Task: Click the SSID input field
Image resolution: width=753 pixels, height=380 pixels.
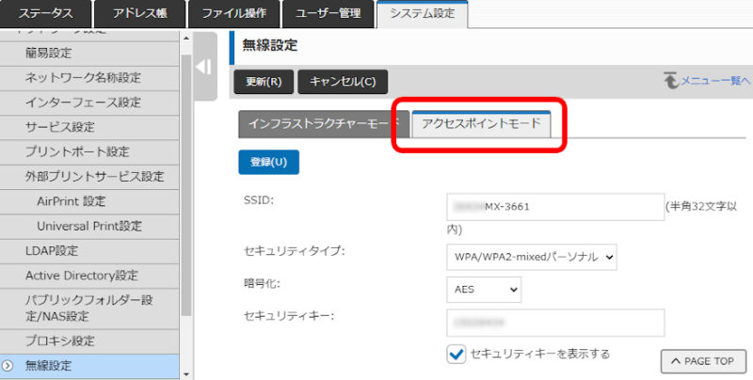Action: (x=555, y=206)
